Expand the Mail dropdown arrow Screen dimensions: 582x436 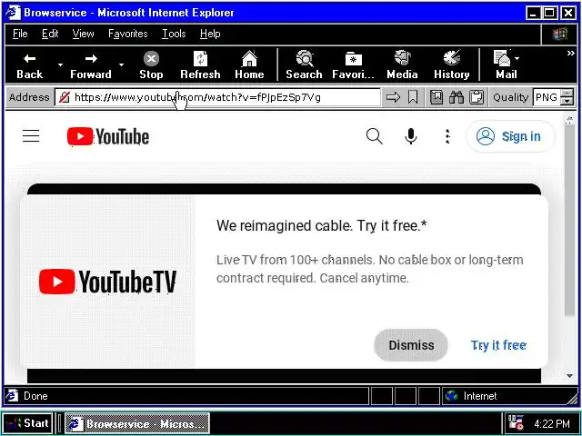pyautogui.click(x=517, y=58)
